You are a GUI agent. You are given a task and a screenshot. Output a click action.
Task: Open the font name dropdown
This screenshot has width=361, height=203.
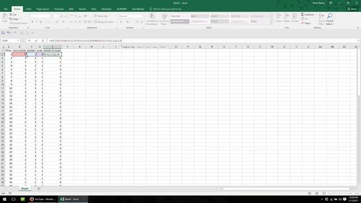(x=50, y=16)
